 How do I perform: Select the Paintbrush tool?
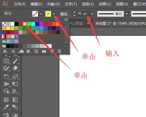click(15, 61)
